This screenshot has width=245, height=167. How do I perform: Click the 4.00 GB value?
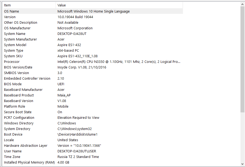click(x=63, y=163)
